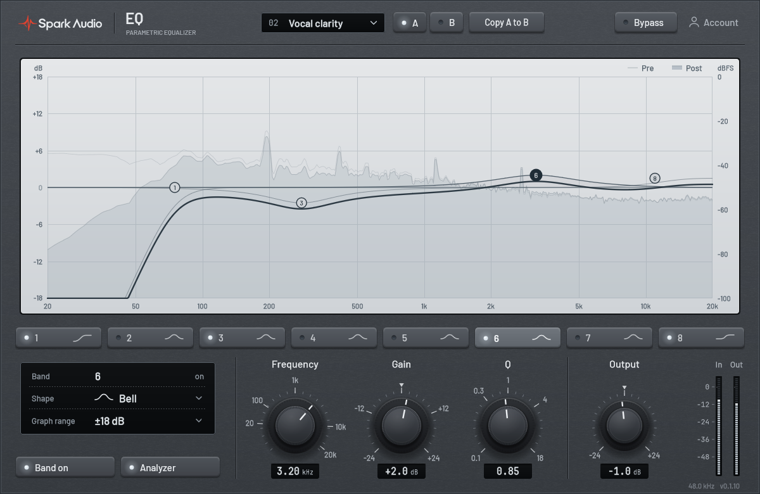
Task: Click the 'on' status text in band panel
Action: click(x=199, y=376)
